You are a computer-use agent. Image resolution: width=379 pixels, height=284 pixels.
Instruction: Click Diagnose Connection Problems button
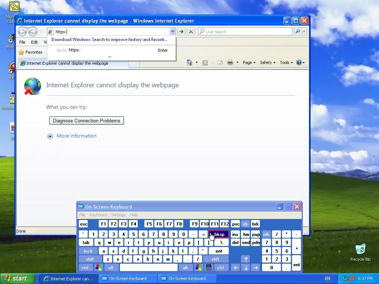click(87, 121)
